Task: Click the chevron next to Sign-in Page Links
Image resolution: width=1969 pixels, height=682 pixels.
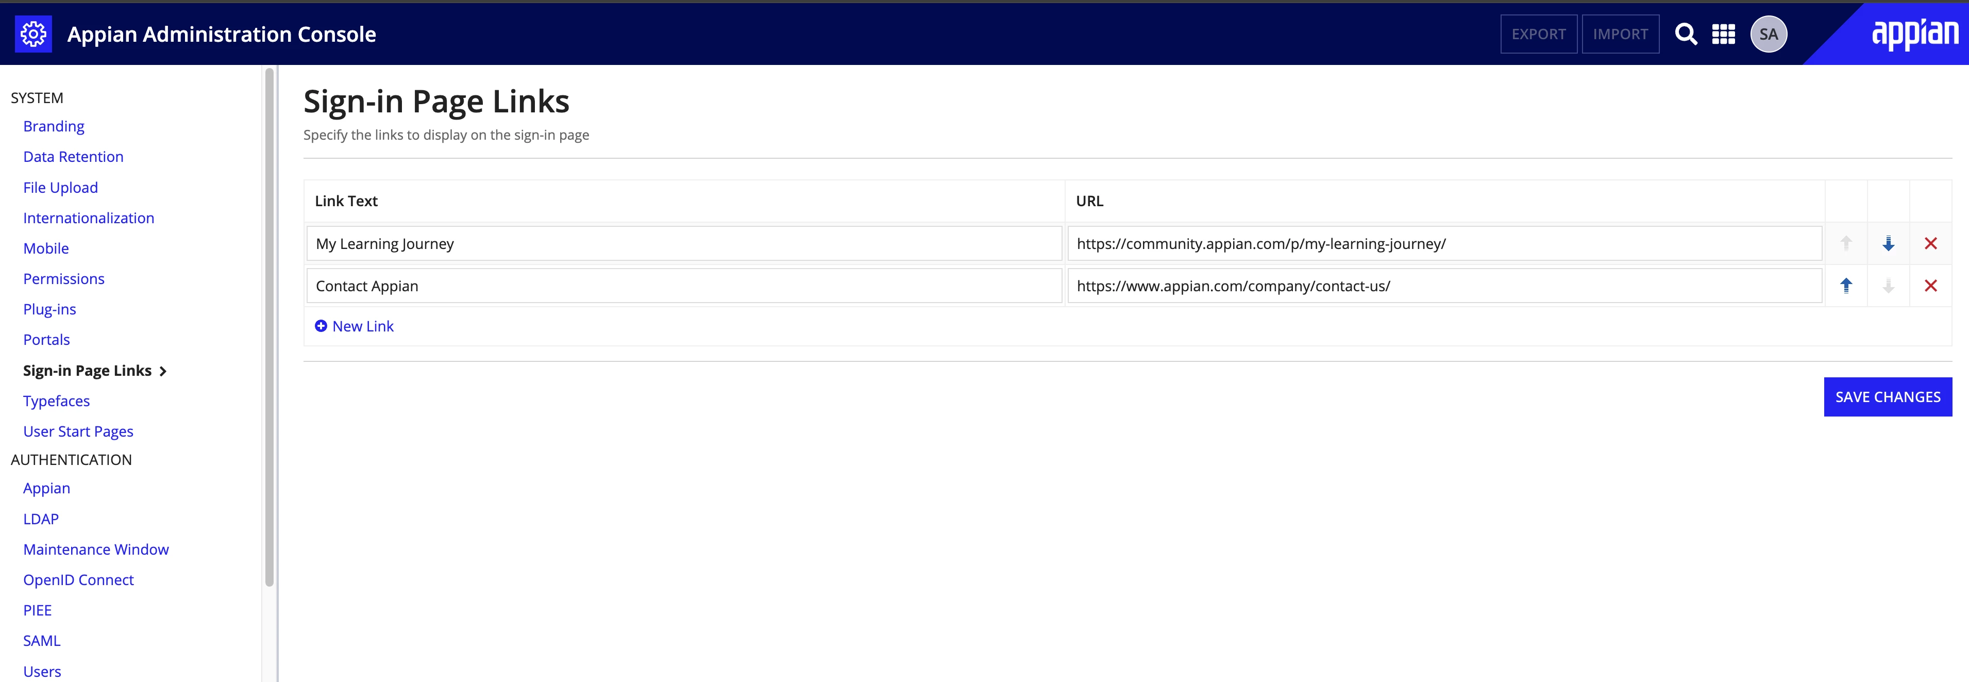Action: [163, 372]
